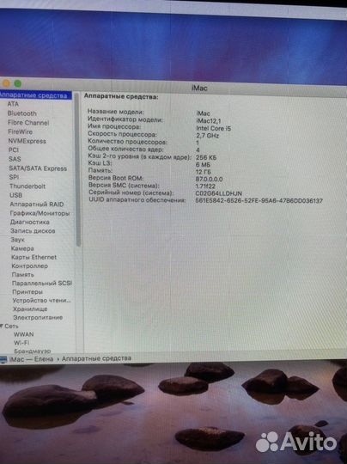Open the ATA section

pyautogui.click(x=13, y=104)
